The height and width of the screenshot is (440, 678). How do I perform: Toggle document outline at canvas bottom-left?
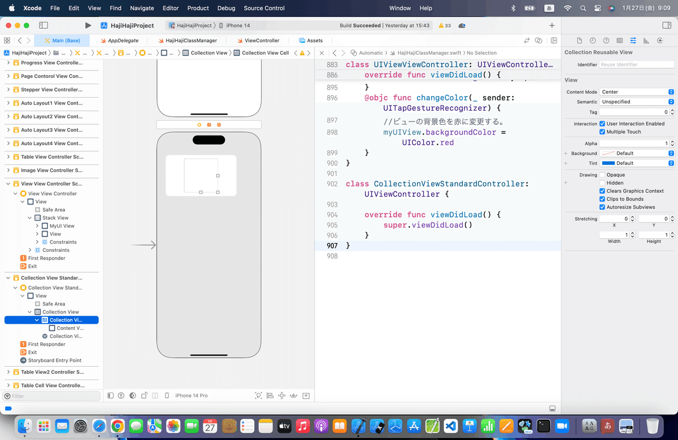tap(111, 395)
